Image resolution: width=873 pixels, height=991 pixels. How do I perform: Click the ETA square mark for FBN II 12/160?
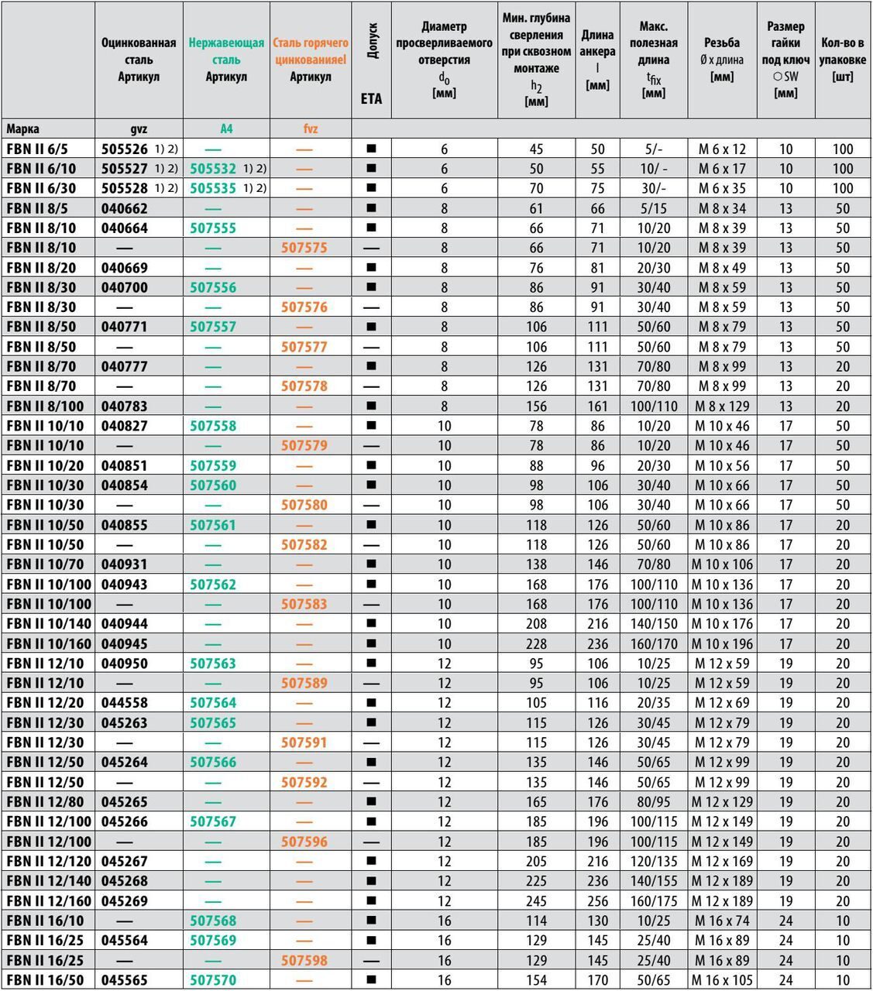click(371, 901)
